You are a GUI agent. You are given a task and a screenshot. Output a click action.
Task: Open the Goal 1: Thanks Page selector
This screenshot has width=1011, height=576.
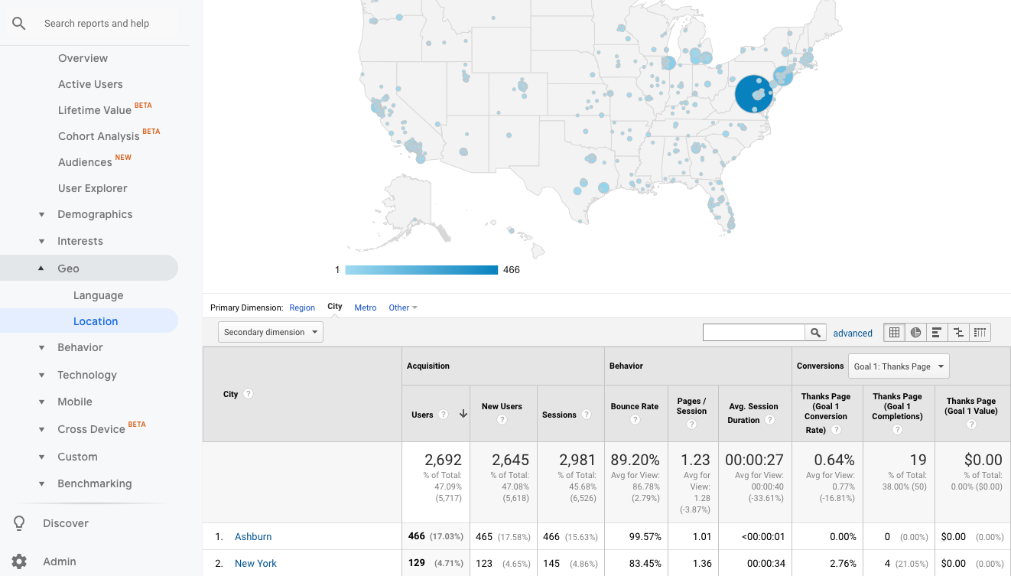899,366
